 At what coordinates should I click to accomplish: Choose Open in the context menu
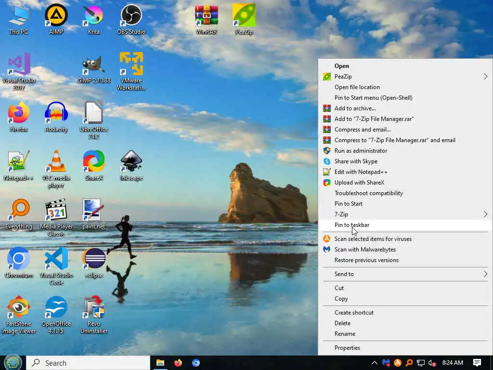(405, 66)
